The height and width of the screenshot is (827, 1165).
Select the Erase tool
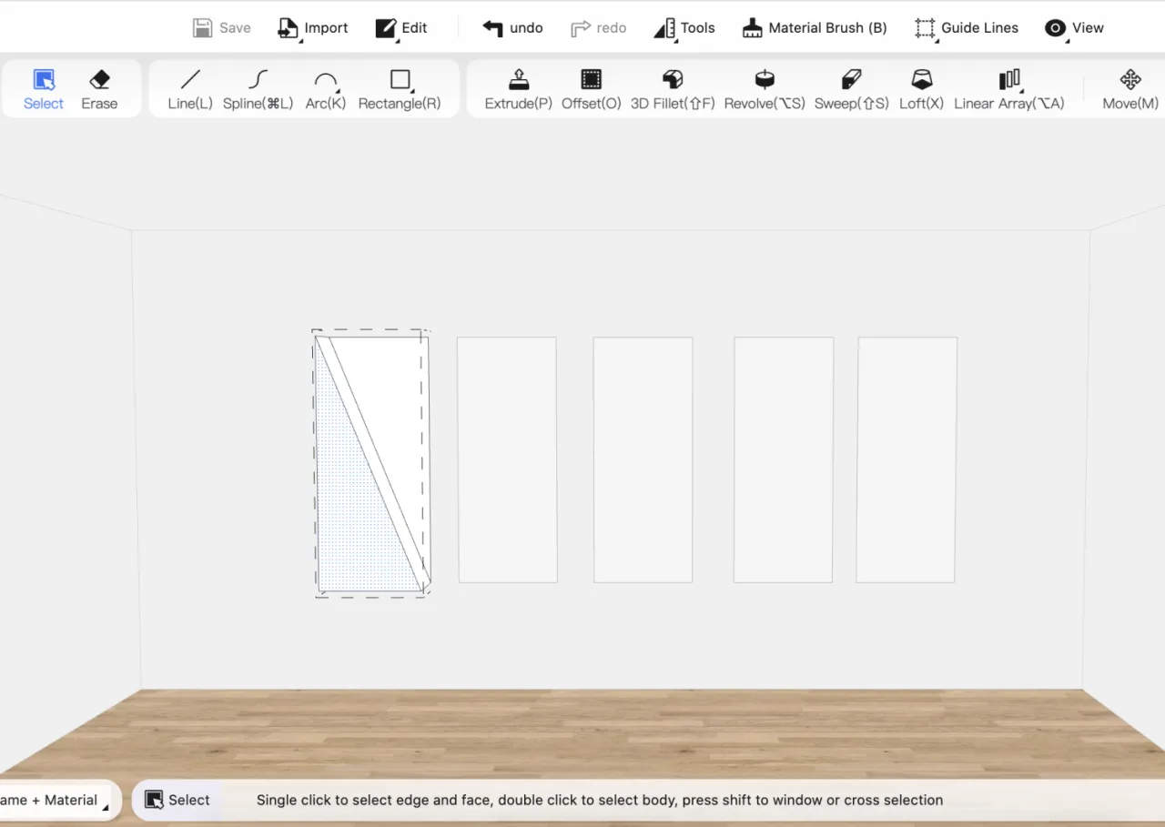99,89
